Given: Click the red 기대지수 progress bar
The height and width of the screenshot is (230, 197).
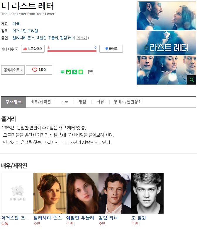Looking at the screenshot, I should click(x=72, y=51).
